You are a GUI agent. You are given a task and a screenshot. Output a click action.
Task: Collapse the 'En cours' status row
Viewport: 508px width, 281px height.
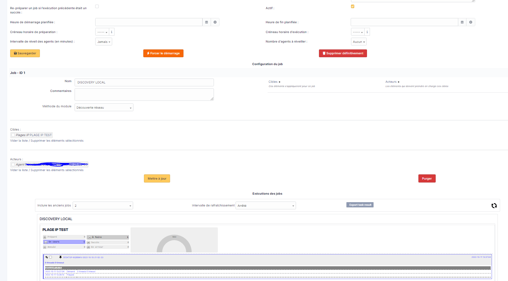tap(46, 241)
